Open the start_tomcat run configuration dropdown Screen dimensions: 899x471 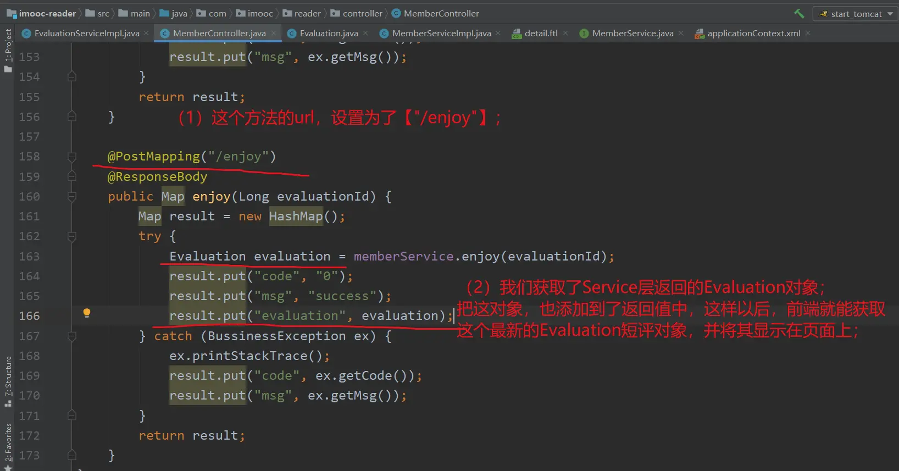click(855, 14)
